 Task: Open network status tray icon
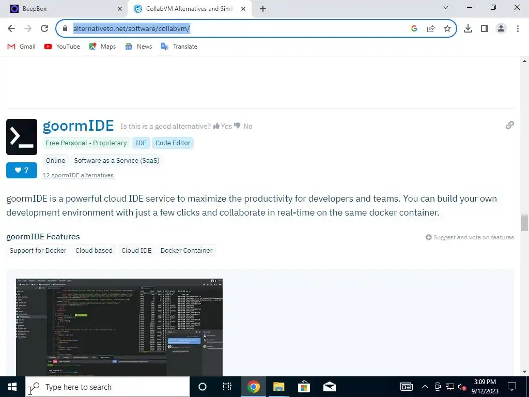450,387
